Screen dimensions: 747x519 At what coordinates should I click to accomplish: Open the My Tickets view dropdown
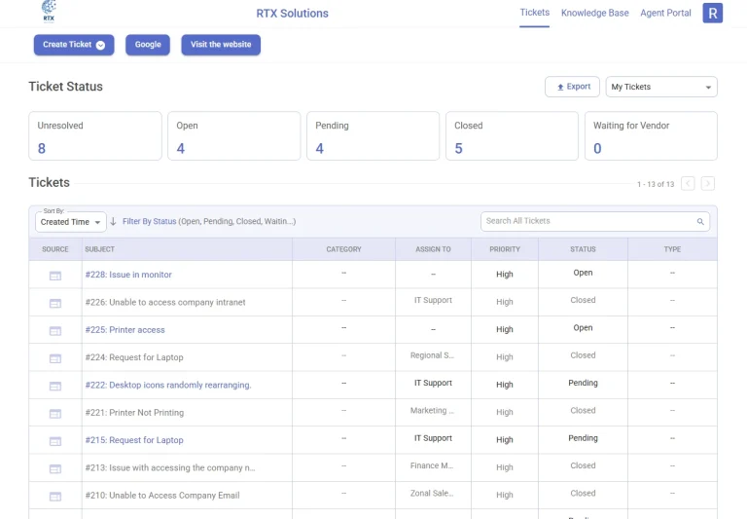point(661,87)
